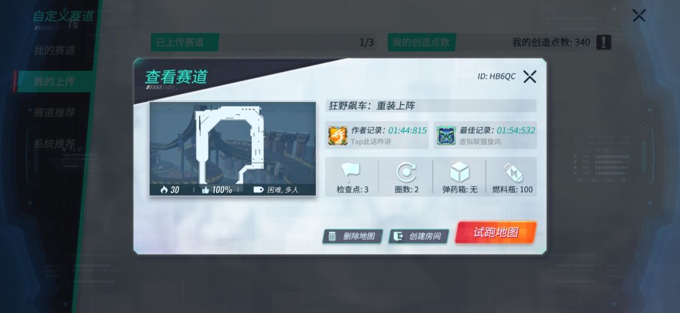Create a room with 创建房间 button

tap(419, 236)
